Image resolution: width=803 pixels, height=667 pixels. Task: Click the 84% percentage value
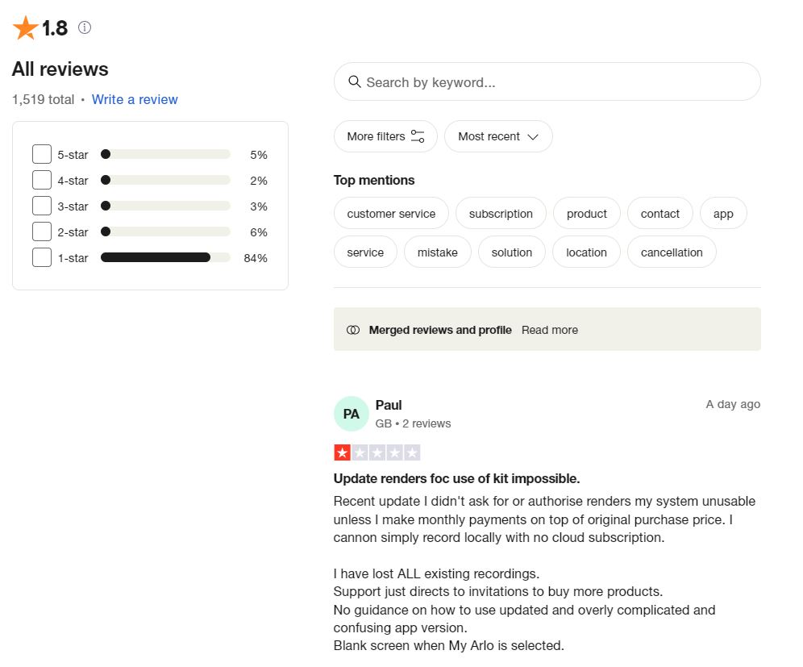(x=256, y=258)
